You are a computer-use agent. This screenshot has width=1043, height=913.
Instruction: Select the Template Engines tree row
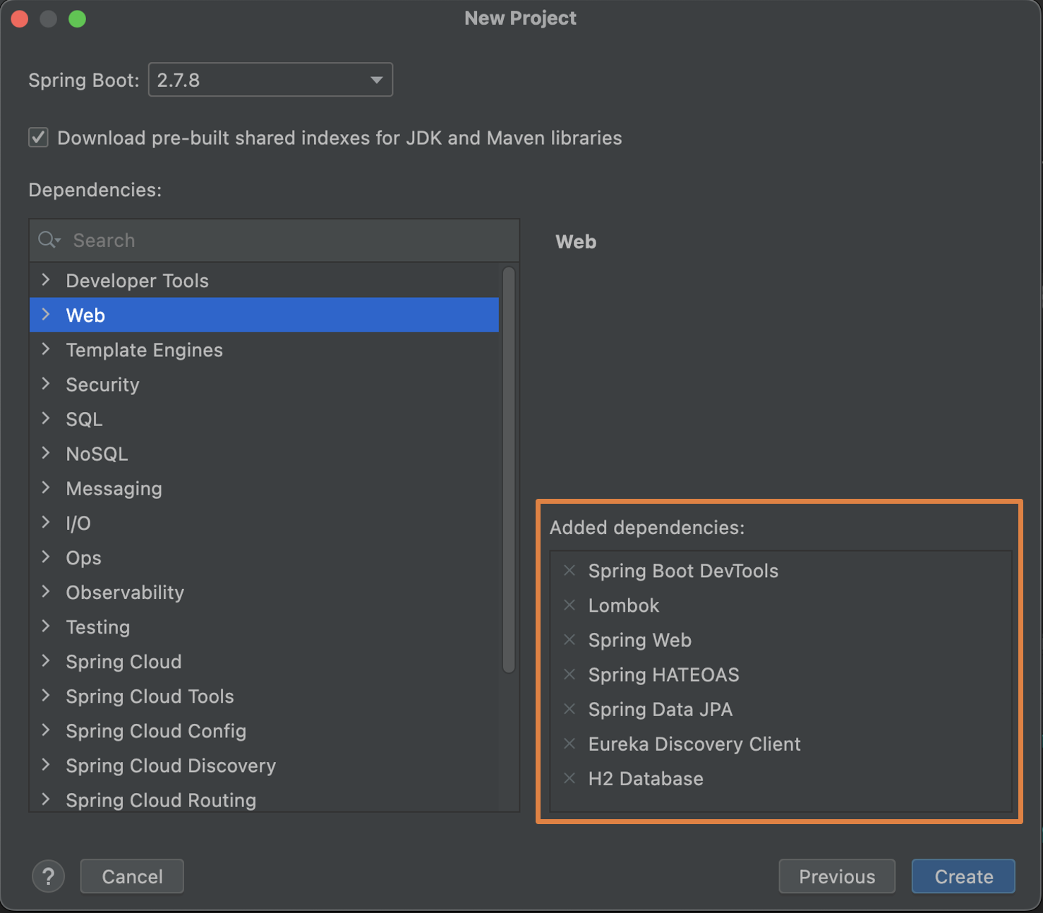(x=264, y=349)
